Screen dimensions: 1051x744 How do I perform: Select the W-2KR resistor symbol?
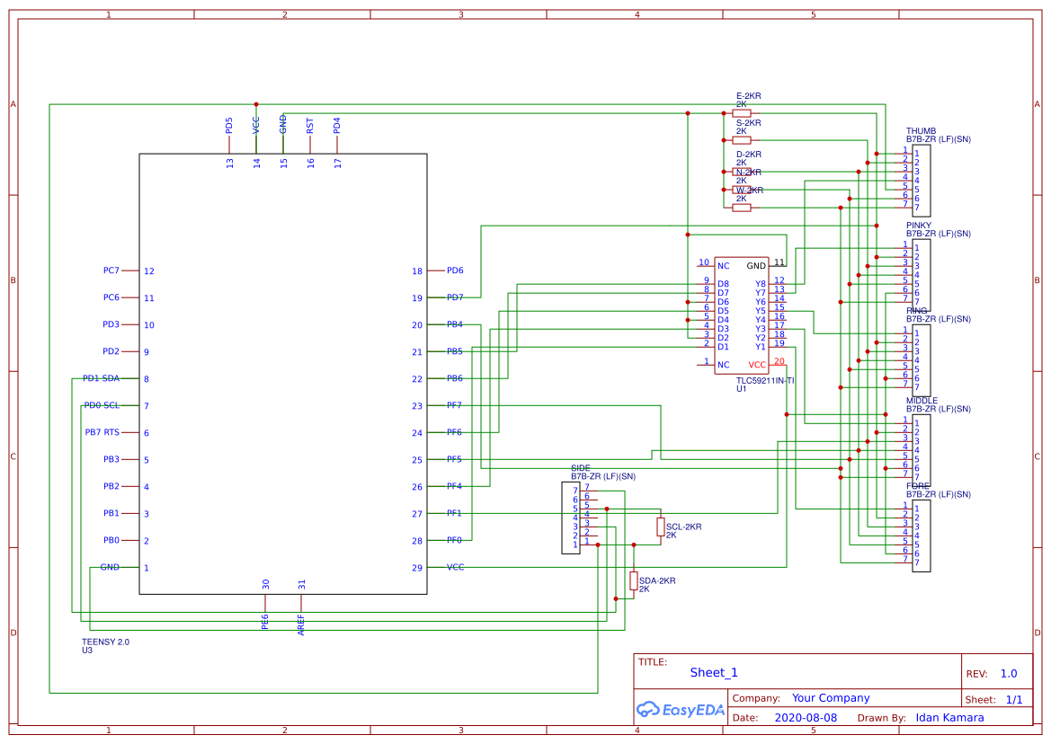[x=740, y=206]
